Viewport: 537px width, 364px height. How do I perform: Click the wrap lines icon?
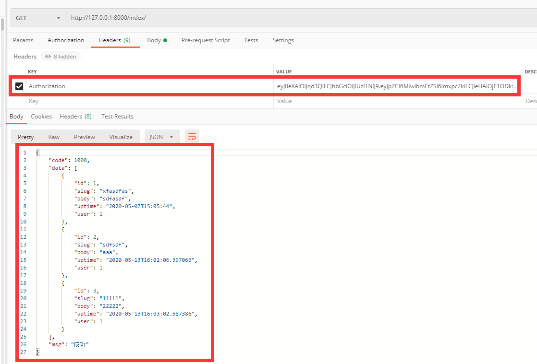click(x=192, y=137)
